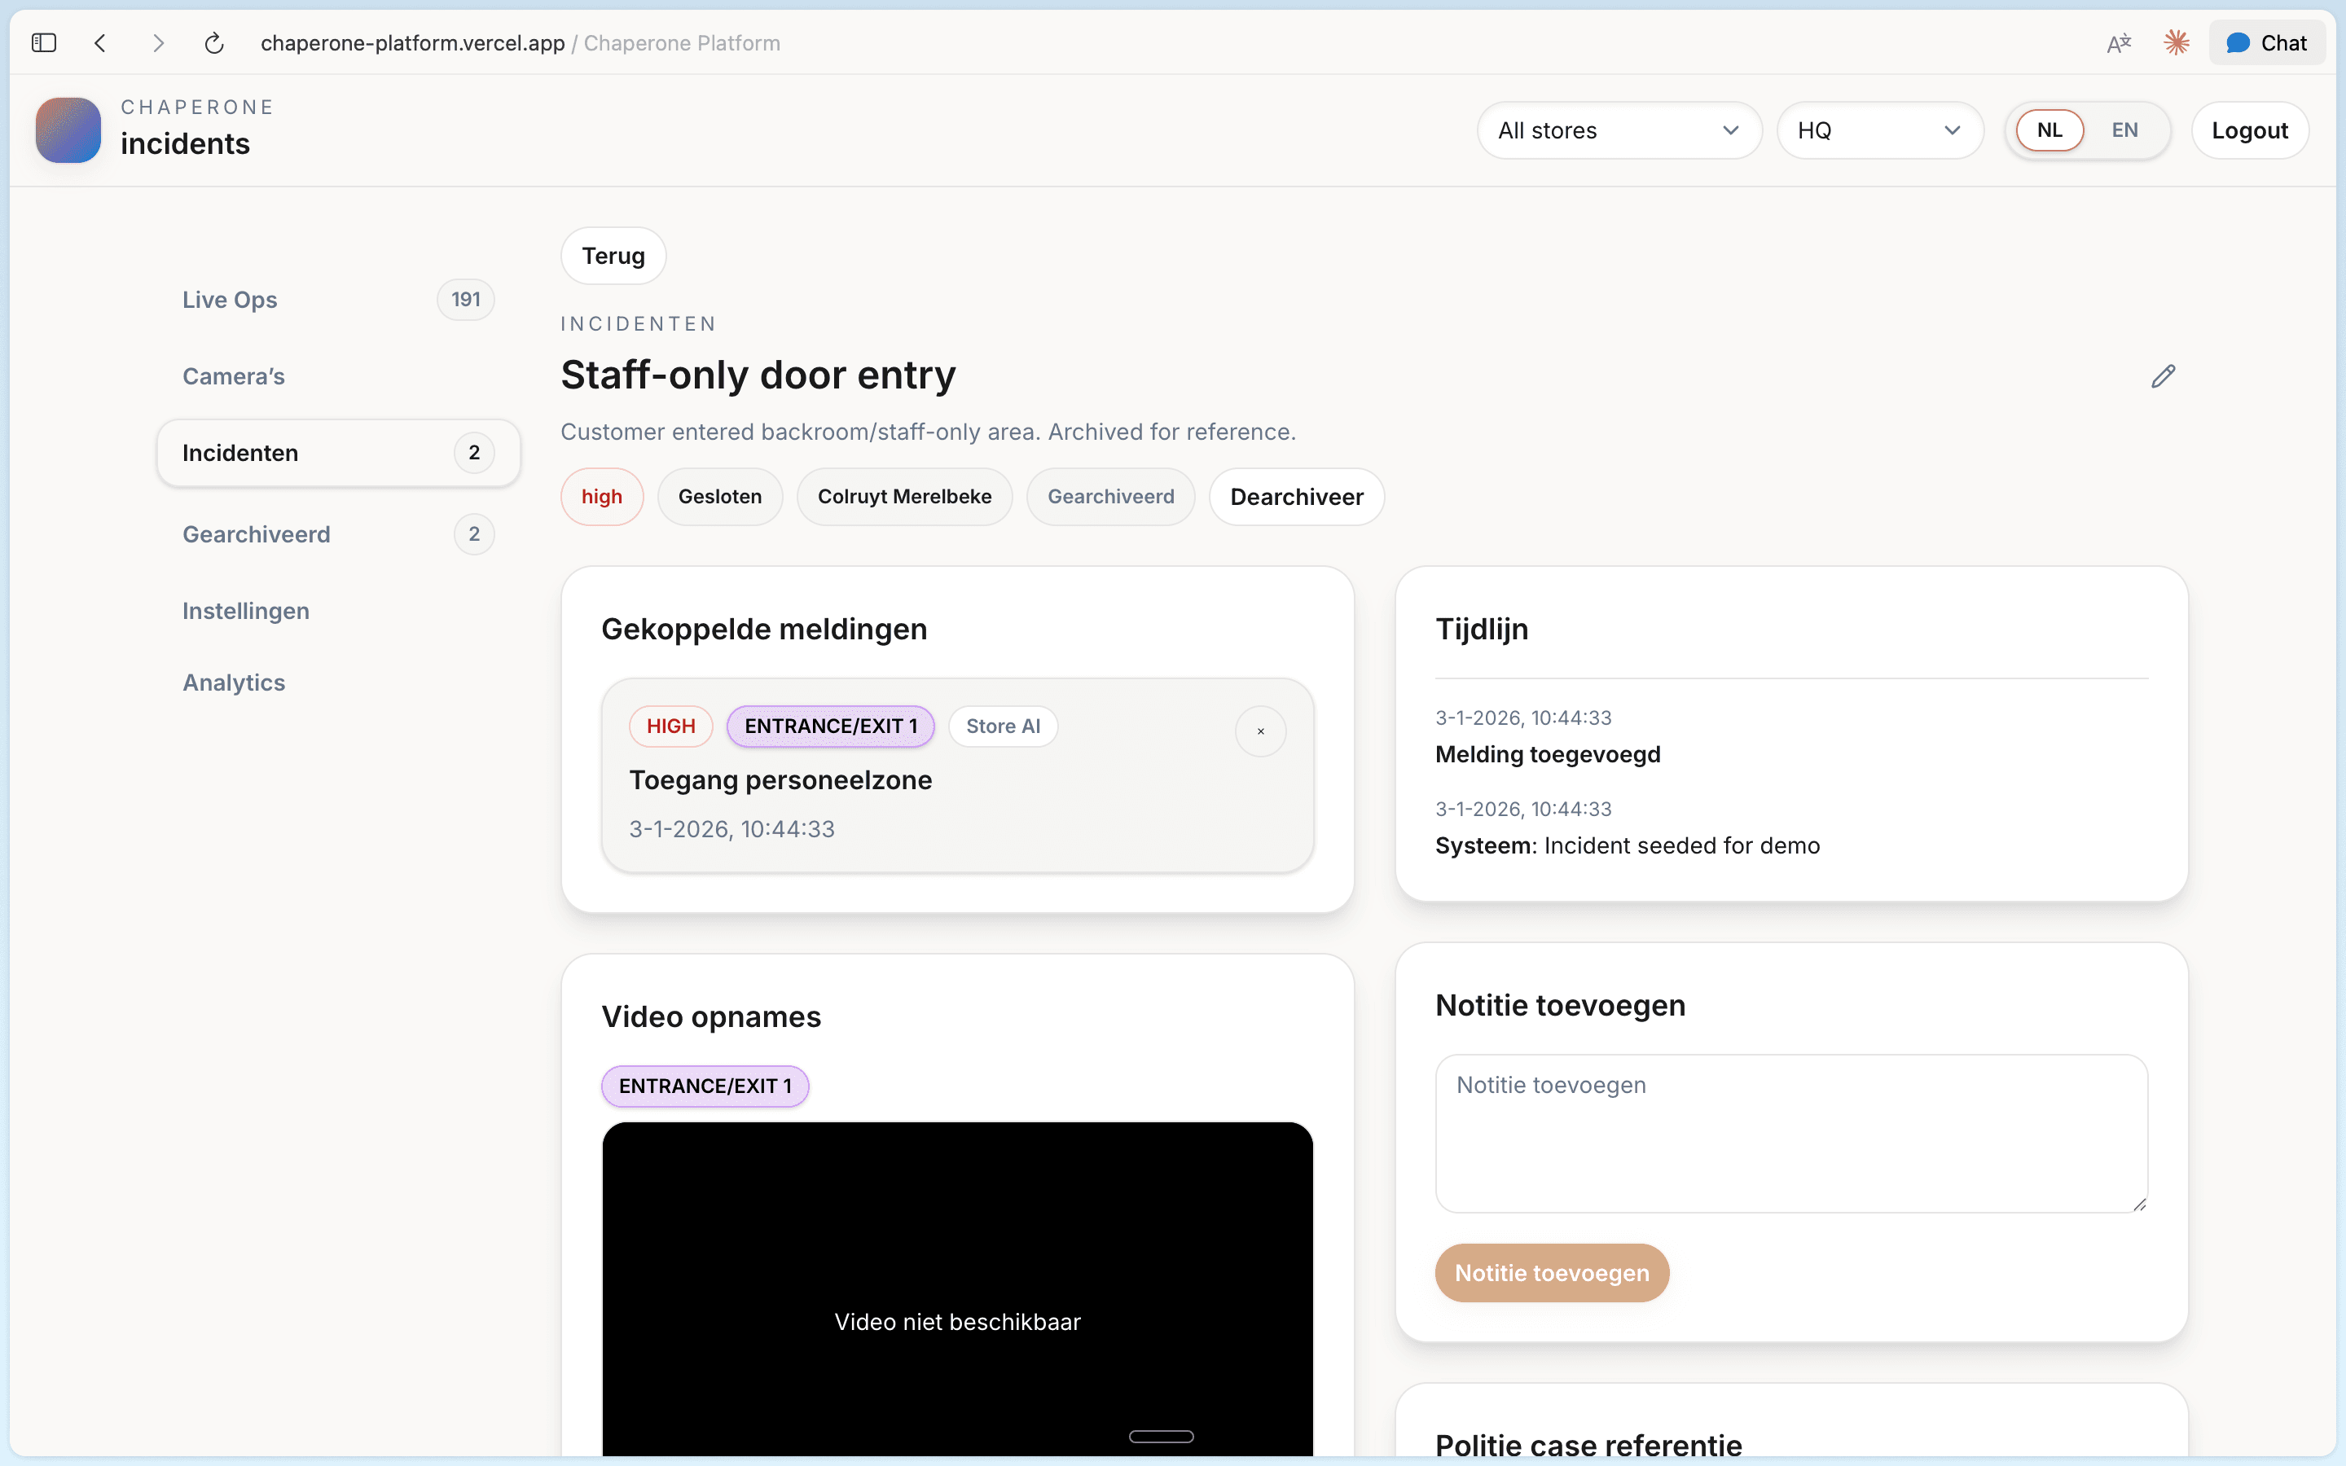This screenshot has width=2346, height=1466.
Task: Reload the Chaperone Platform page
Action: click(214, 42)
